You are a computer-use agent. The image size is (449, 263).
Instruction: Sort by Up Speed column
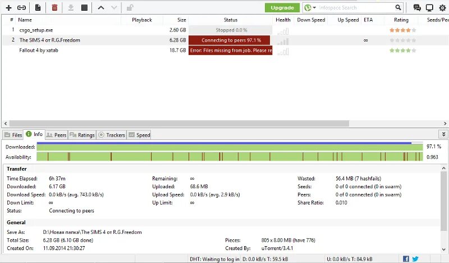(348, 20)
